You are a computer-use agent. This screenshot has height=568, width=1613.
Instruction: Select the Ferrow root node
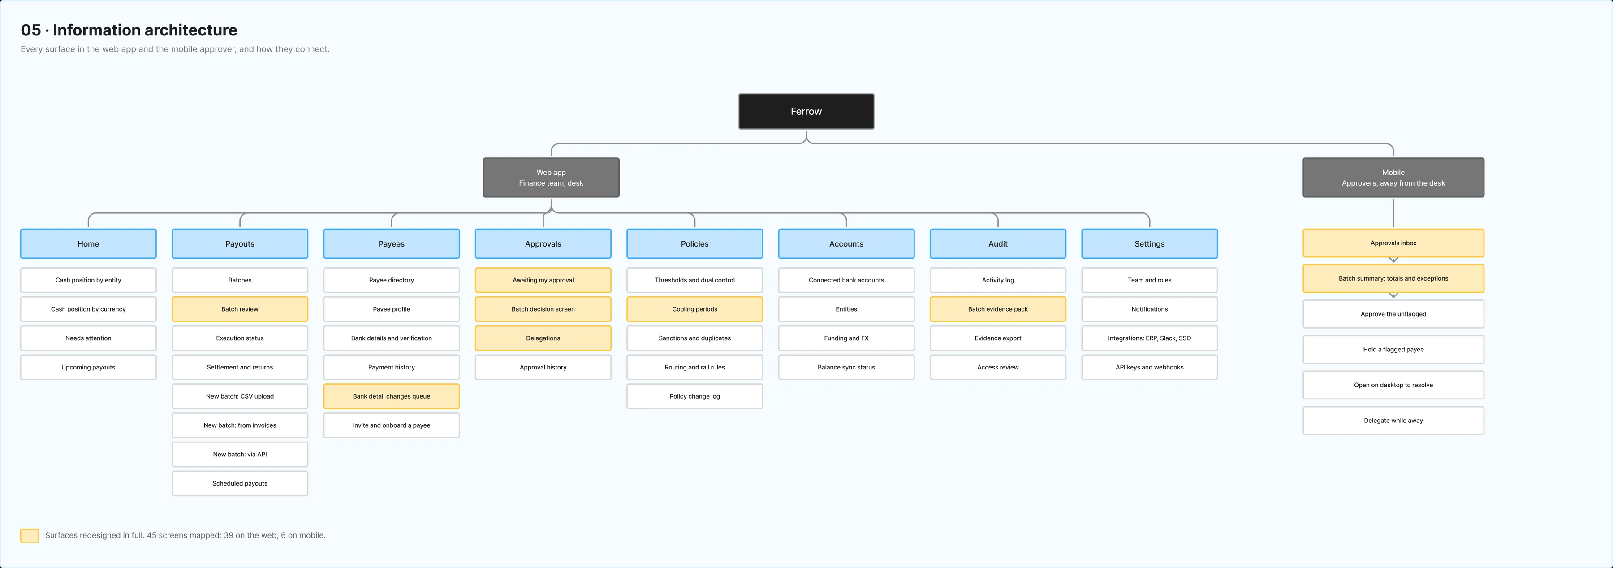coord(806,112)
